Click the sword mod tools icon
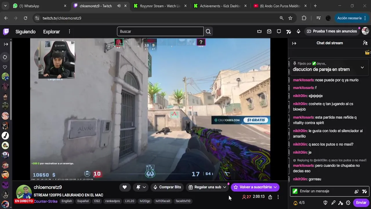The height and width of the screenshot is (209, 371). (x=333, y=203)
